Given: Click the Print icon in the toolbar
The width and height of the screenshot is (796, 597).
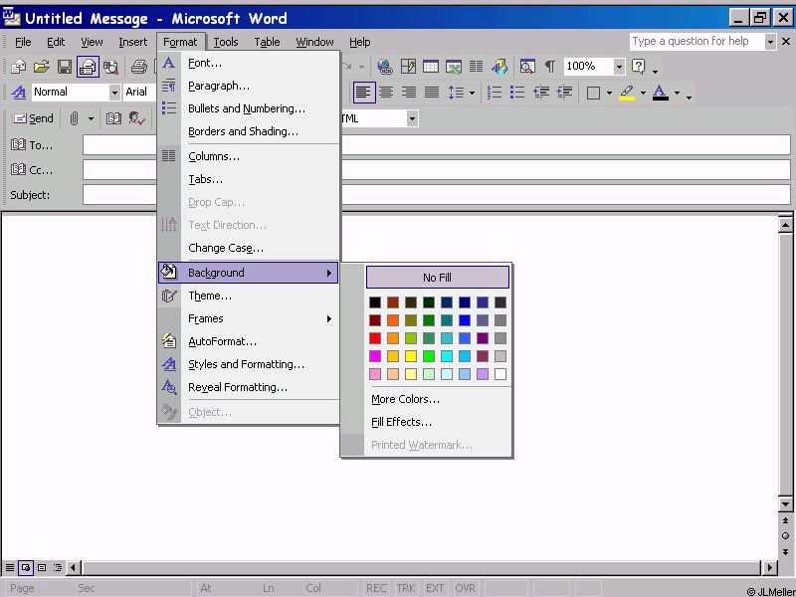Looking at the screenshot, I should 139,67.
